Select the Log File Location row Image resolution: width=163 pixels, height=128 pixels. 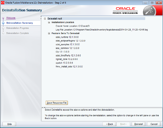(x=102, y=30)
